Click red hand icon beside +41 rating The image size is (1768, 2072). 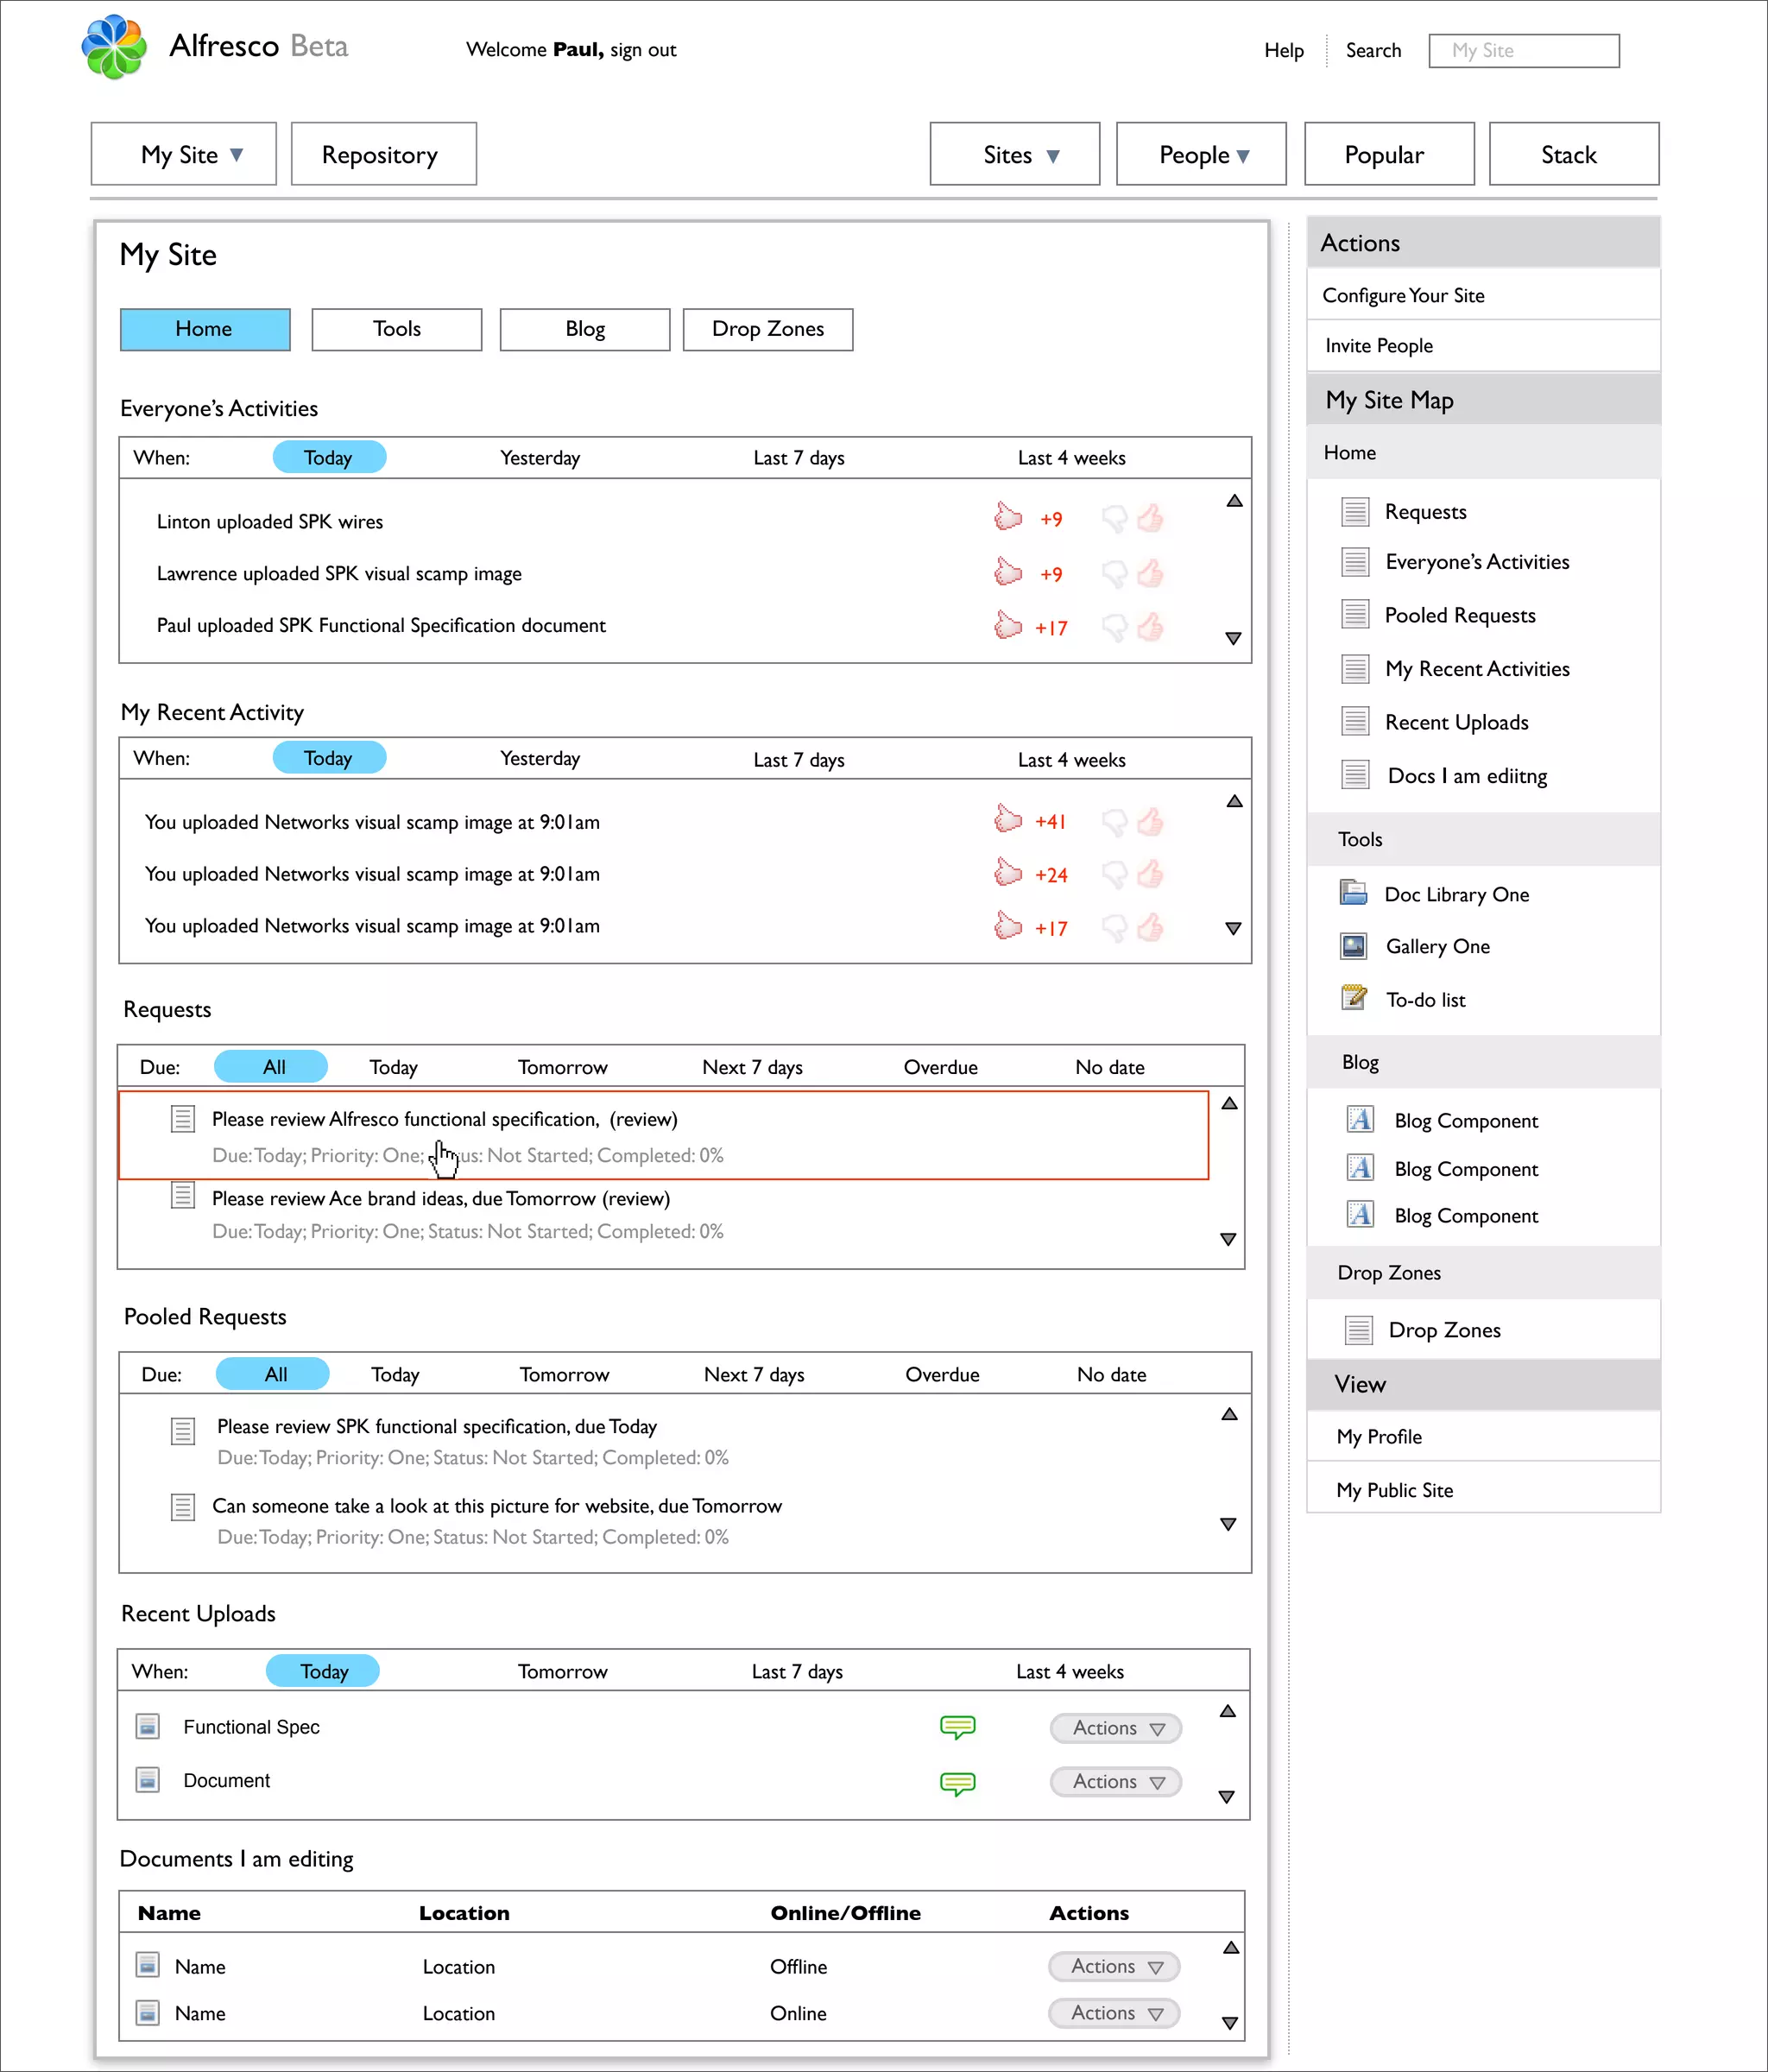point(1008,819)
